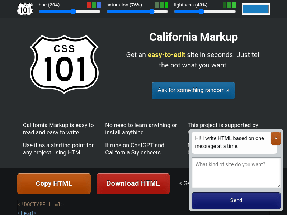Select the dullest gray-green saturation swatch

[x=157, y=5]
